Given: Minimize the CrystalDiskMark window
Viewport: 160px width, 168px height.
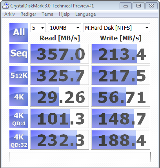Looking at the screenshot, I should (125, 6).
